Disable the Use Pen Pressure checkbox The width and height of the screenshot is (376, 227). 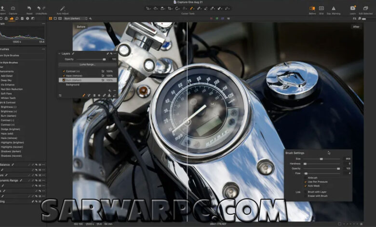pyautogui.click(x=306, y=182)
